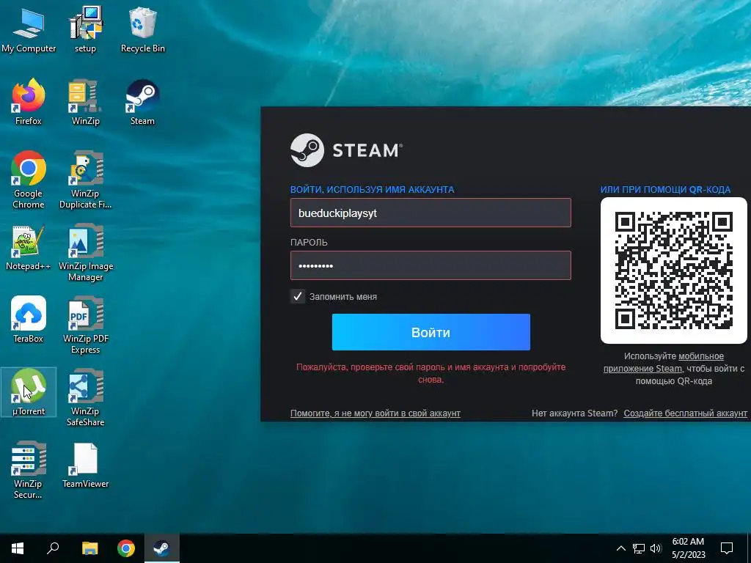
Task: Select the Notepad++ desktop shortcut
Action: 29,248
